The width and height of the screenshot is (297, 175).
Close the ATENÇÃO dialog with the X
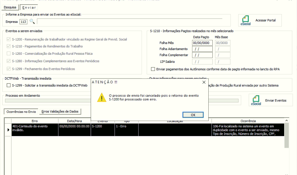click(x=204, y=82)
